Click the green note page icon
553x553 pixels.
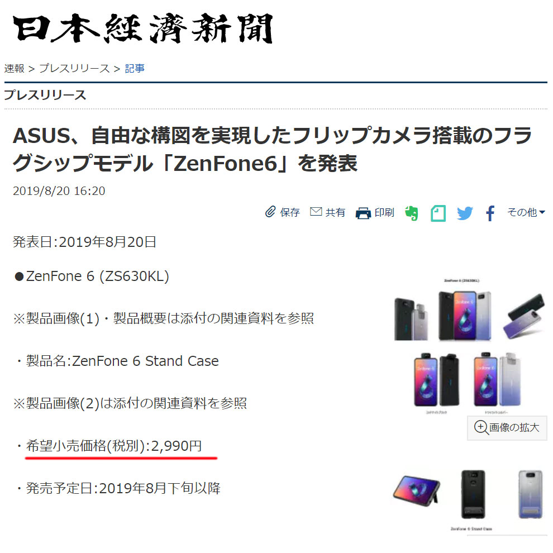[438, 213]
